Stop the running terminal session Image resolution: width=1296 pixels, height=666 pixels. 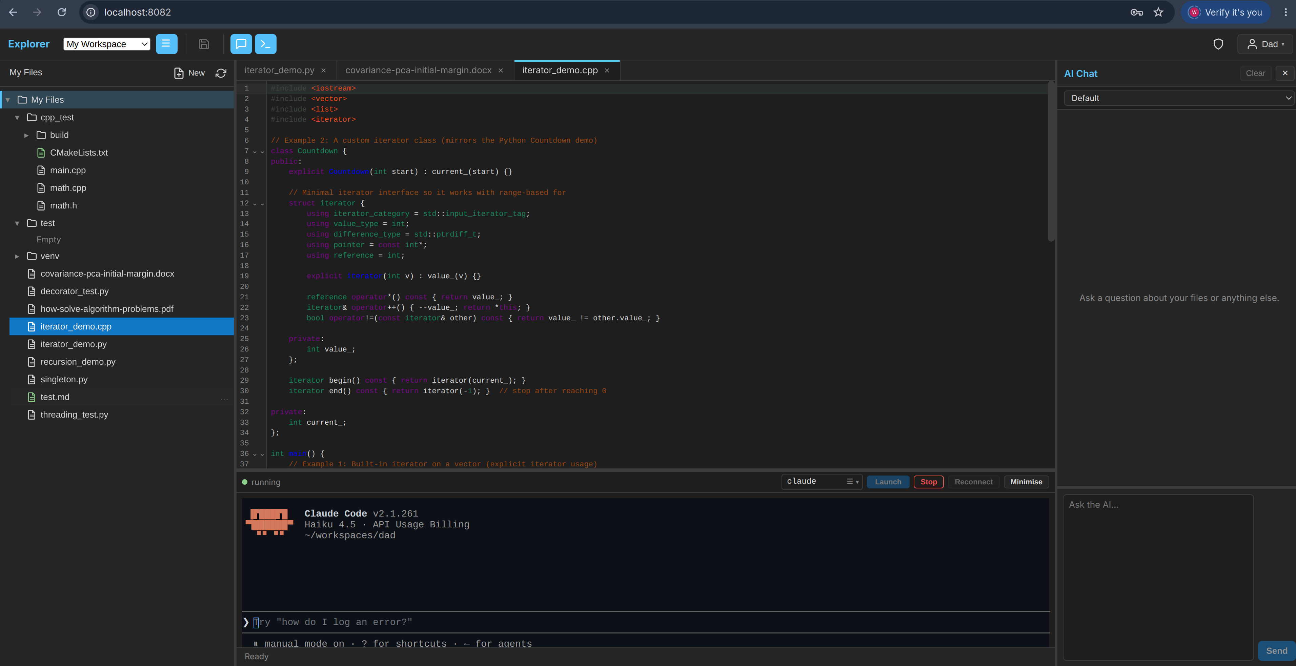pos(928,481)
